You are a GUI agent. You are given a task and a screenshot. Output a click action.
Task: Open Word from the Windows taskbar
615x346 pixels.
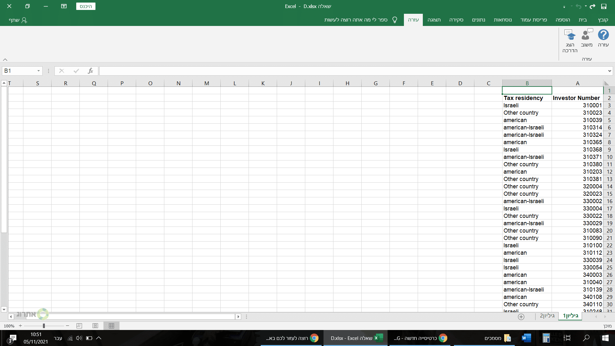526,338
